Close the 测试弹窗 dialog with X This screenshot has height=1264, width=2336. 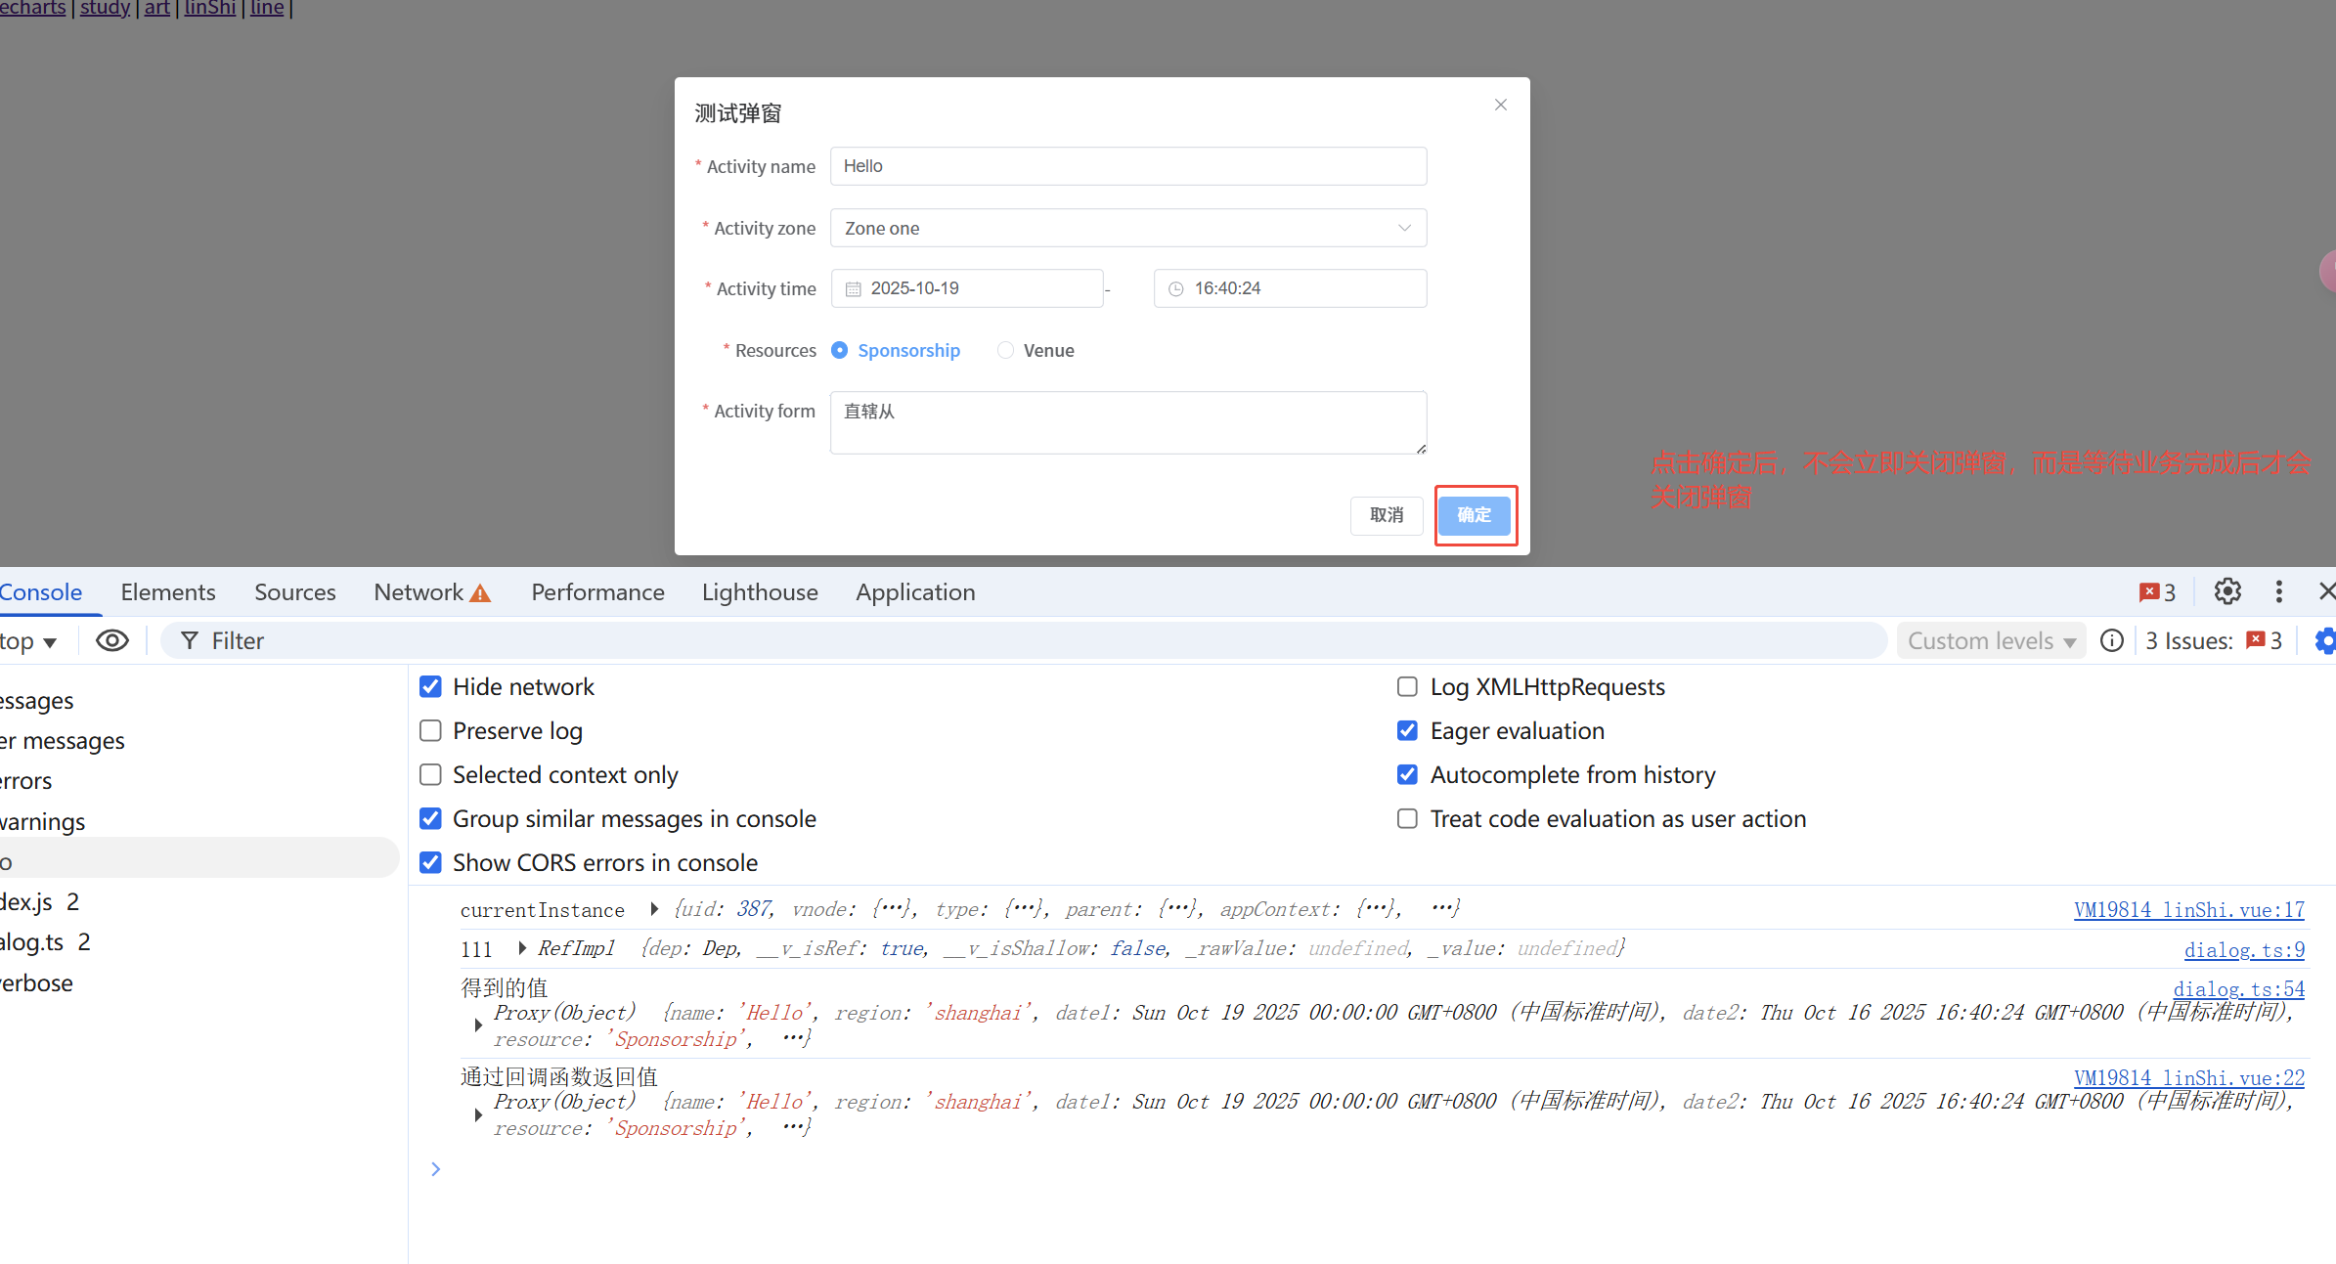(x=1501, y=105)
